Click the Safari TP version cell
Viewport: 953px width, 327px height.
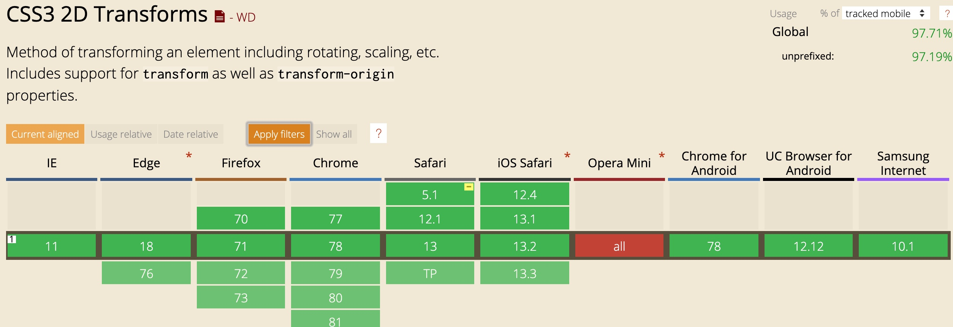click(430, 273)
